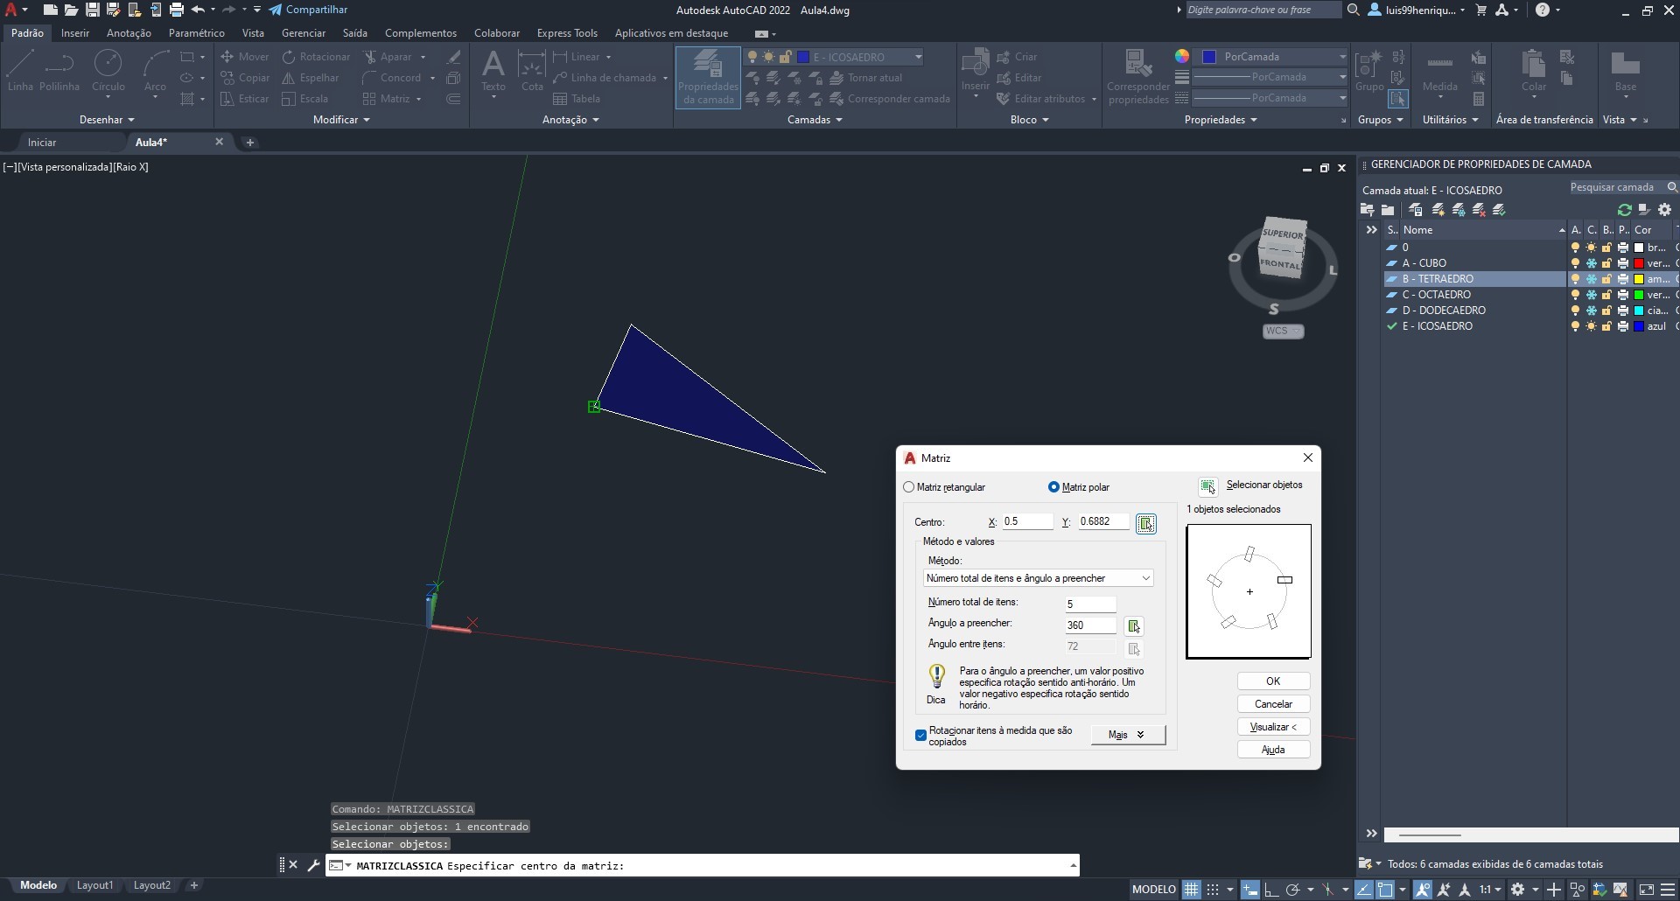Click the layer manager settings gear
This screenshot has width=1680, height=901.
click(1664, 210)
